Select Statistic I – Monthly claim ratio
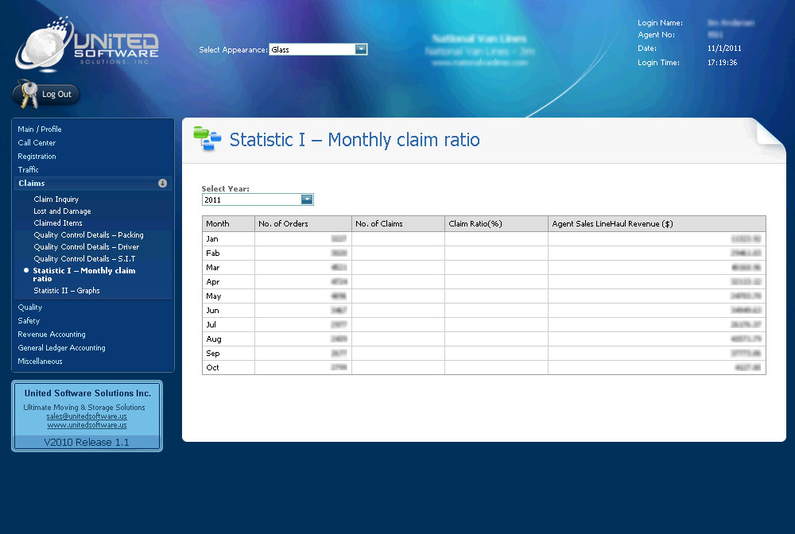This screenshot has height=534, width=795. (x=84, y=274)
